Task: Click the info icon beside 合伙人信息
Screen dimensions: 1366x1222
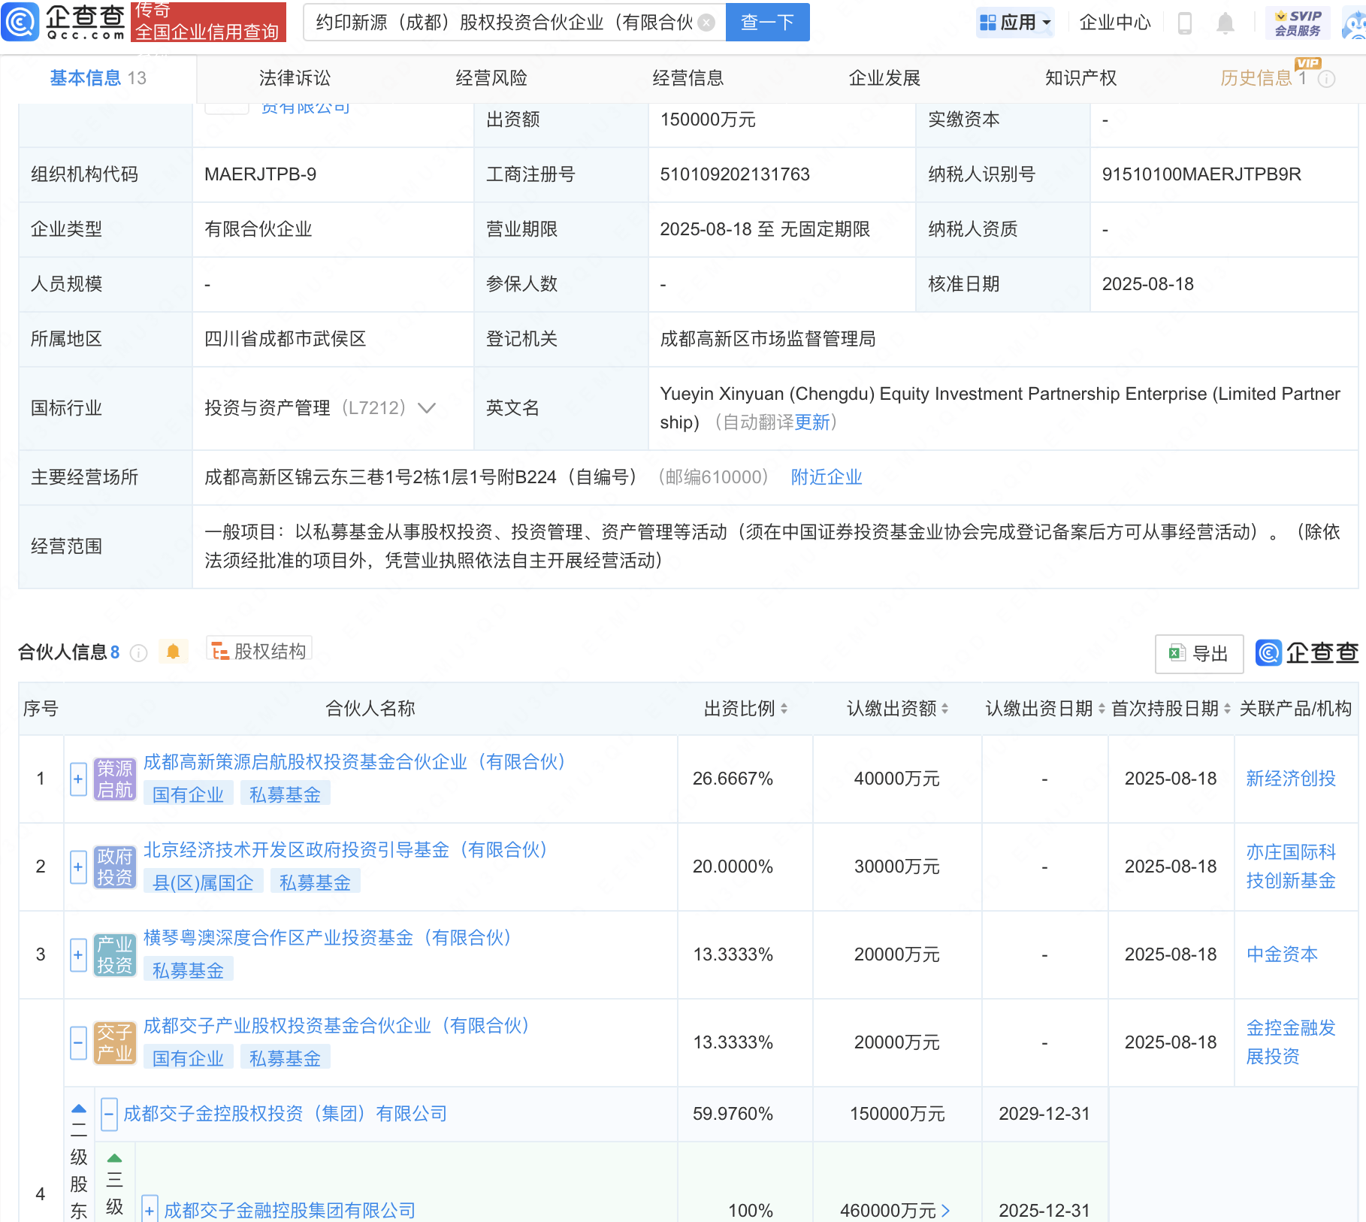Action: 138,652
